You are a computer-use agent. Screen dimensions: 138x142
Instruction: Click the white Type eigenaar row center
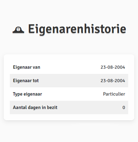(69, 94)
